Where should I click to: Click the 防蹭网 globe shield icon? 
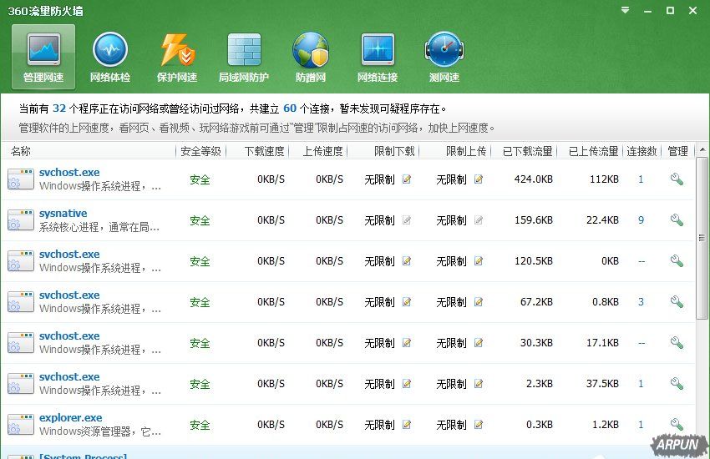click(311, 57)
